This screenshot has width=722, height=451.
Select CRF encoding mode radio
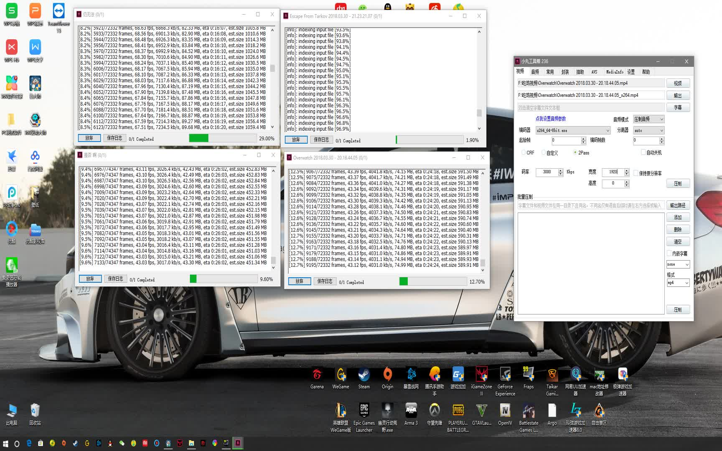tap(528, 153)
